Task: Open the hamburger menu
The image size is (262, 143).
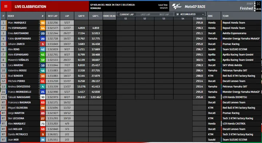Action: click(x=6, y=6)
